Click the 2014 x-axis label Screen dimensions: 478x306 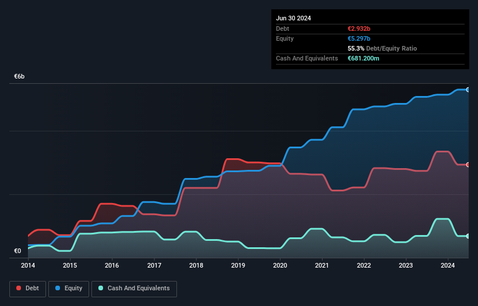tap(28, 265)
